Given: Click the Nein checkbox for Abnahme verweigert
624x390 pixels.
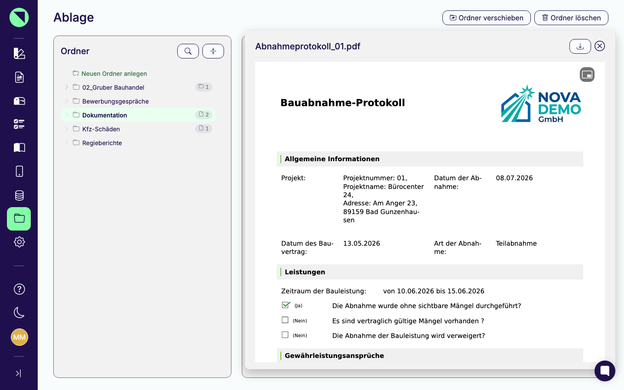Looking at the screenshot, I should [285, 335].
